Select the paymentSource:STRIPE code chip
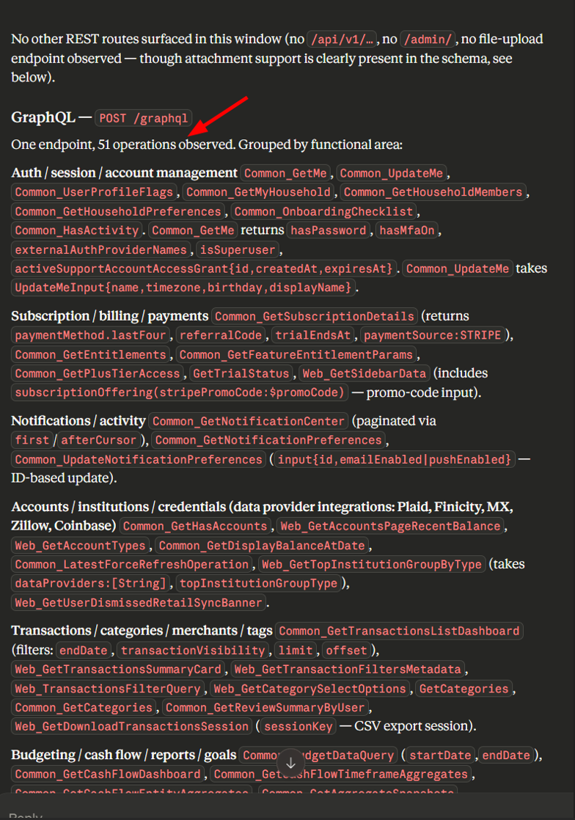Screen dimensions: 575x820 coord(432,335)
